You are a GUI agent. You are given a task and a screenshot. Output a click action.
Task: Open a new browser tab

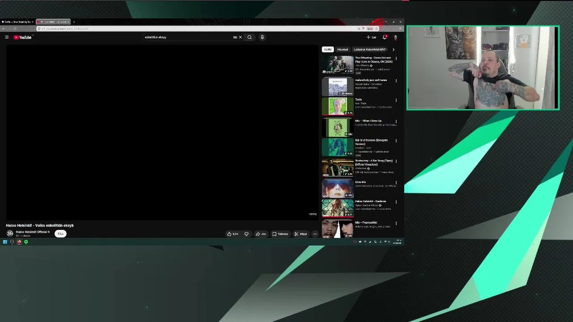(74, 21)
